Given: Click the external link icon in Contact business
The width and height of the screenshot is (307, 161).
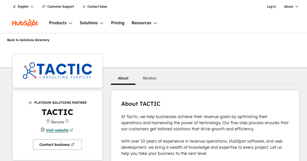Looking at the screenshot, I should point(73,144).
